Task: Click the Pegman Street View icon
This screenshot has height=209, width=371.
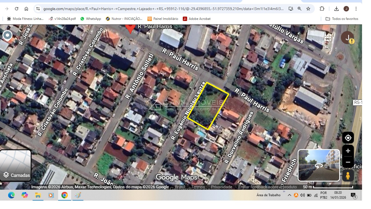Action: coord(348,176)
